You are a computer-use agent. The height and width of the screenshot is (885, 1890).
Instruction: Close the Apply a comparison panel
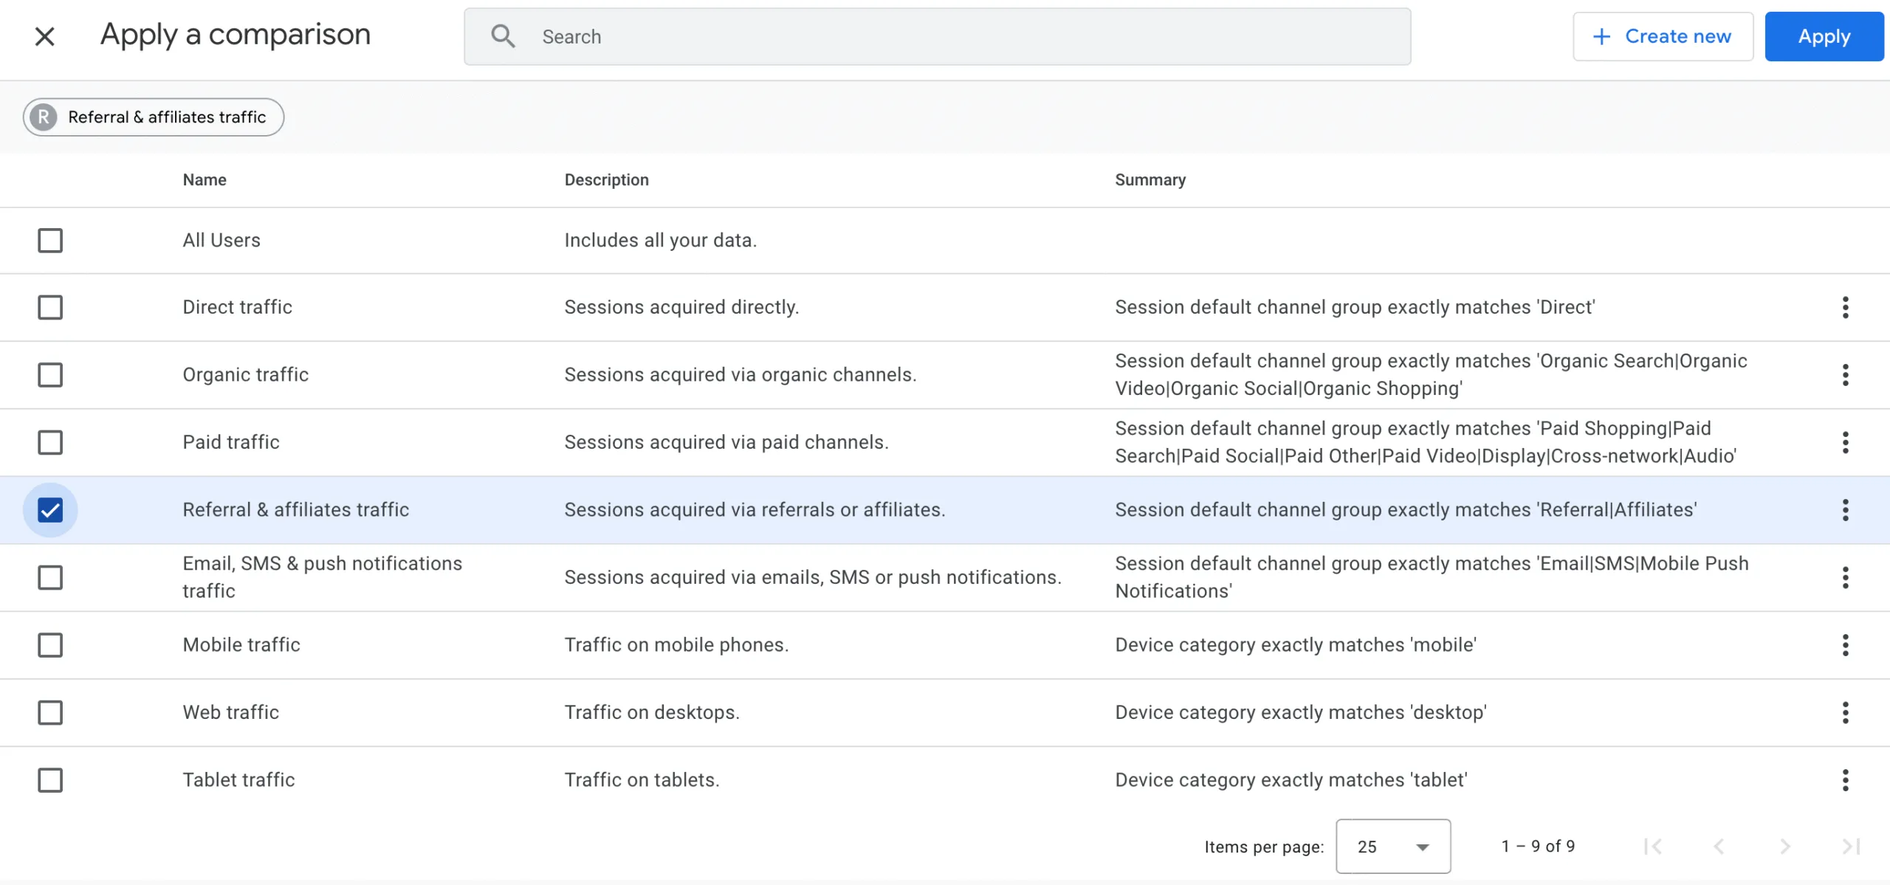(44, 36)
